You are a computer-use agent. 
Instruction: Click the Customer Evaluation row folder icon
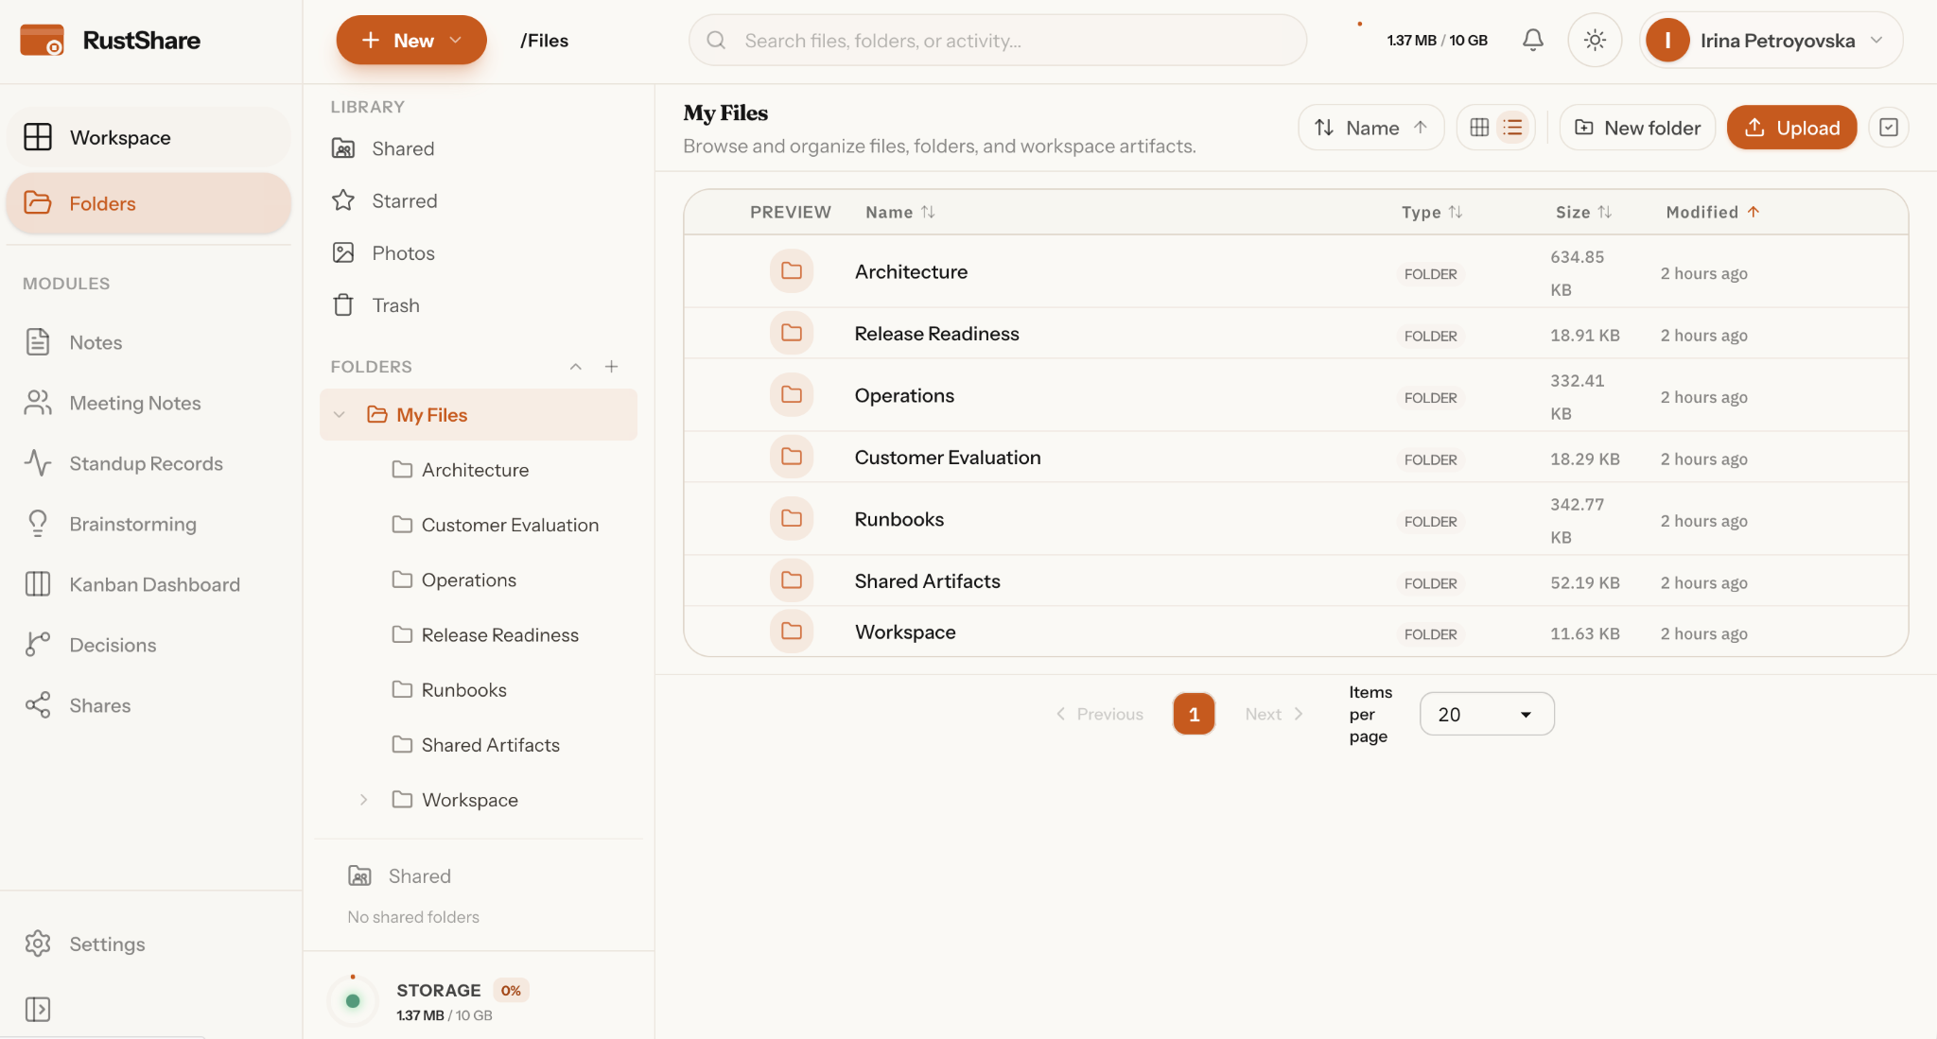792,457
